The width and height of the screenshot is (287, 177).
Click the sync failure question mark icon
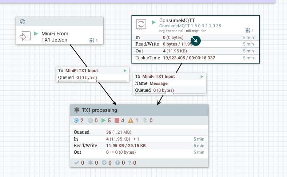point(130,163)
